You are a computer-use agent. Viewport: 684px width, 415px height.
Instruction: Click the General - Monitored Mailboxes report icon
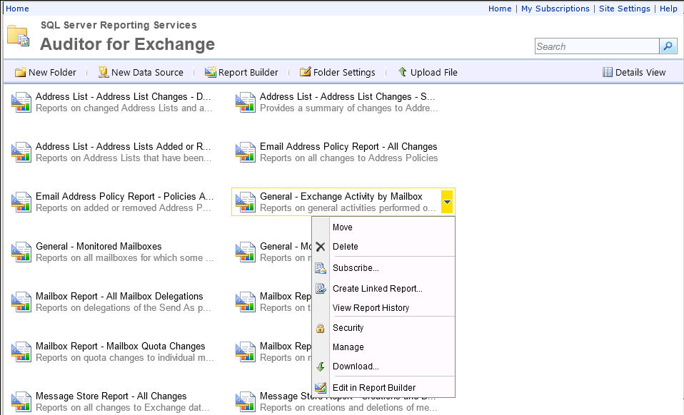pos(21,252)
